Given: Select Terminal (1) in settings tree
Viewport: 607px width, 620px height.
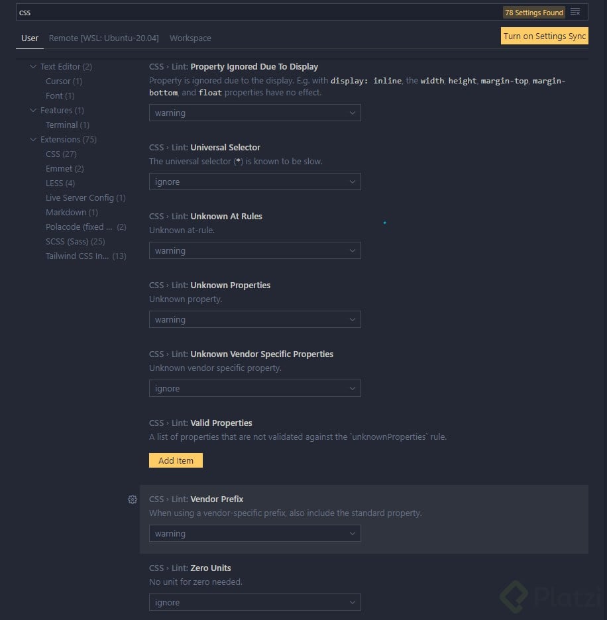Looking at the screenshot, I should coord(68,125).
